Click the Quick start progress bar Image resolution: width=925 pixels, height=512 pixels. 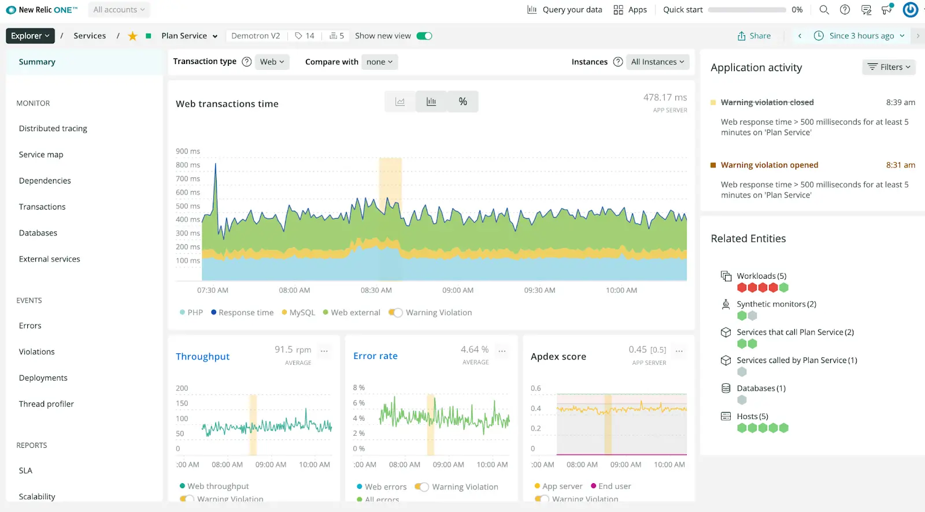(x=747, y=10)
